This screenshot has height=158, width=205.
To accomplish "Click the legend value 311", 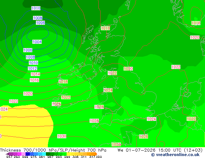I will point(84,157).
